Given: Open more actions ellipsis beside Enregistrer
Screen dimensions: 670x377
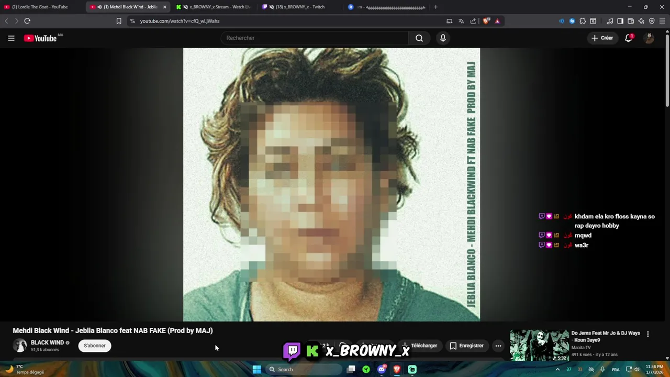Looking at the screenshot, I should click(498, 346).
